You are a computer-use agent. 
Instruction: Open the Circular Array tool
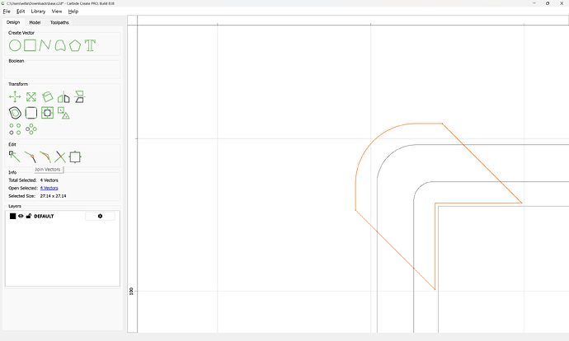[x=31, y=128]
